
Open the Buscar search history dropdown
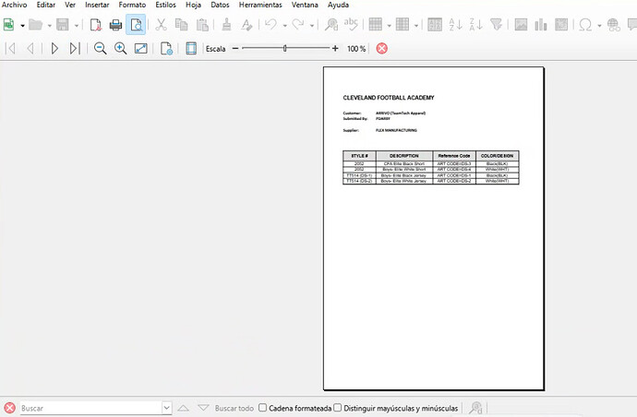[x=166, y=408]
